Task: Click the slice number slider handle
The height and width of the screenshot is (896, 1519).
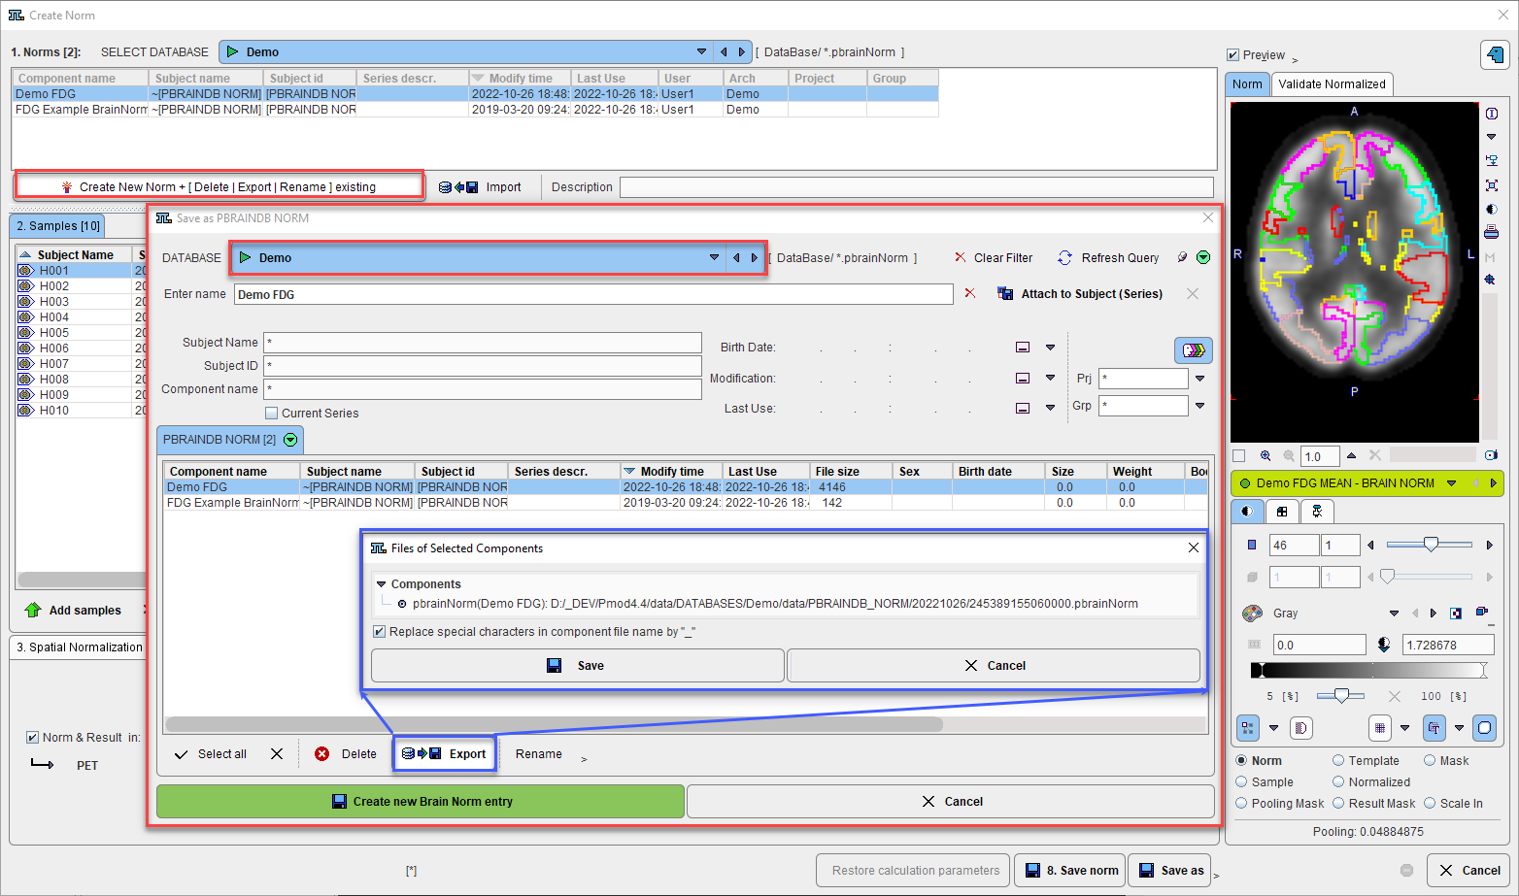Action: pos(1431,545)
